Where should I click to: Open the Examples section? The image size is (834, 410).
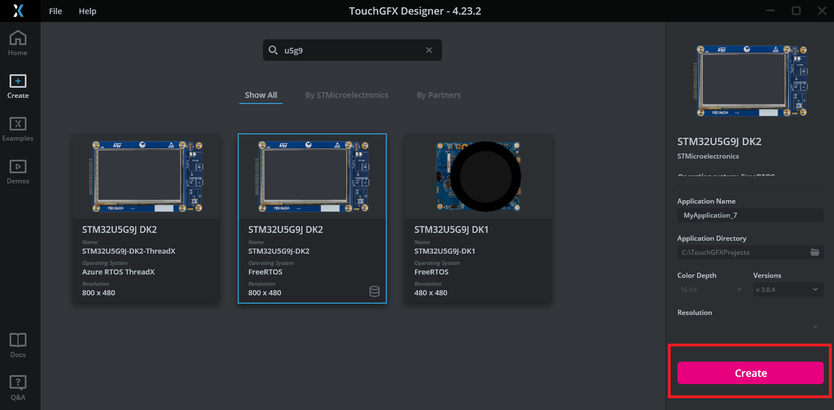coord(17,128)
